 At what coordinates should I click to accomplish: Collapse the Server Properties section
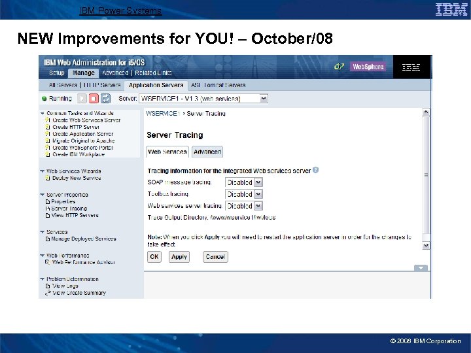(x=43, y=195)
